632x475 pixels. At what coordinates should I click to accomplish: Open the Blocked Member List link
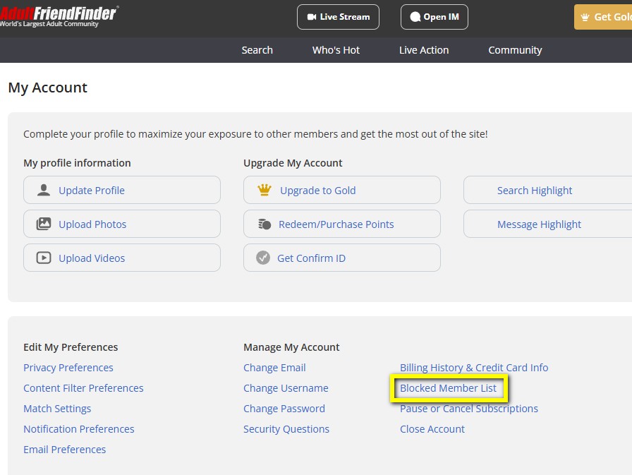click(448, 388)
